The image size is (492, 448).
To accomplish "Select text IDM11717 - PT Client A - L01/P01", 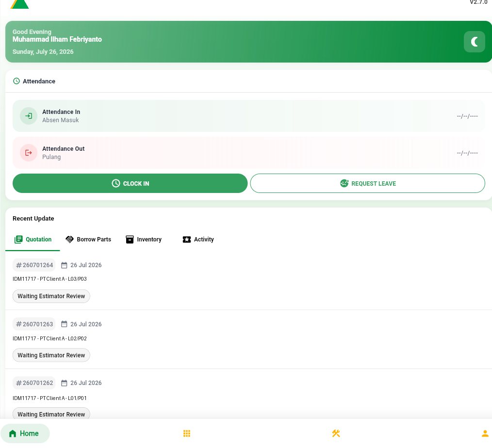I will 49,398.
